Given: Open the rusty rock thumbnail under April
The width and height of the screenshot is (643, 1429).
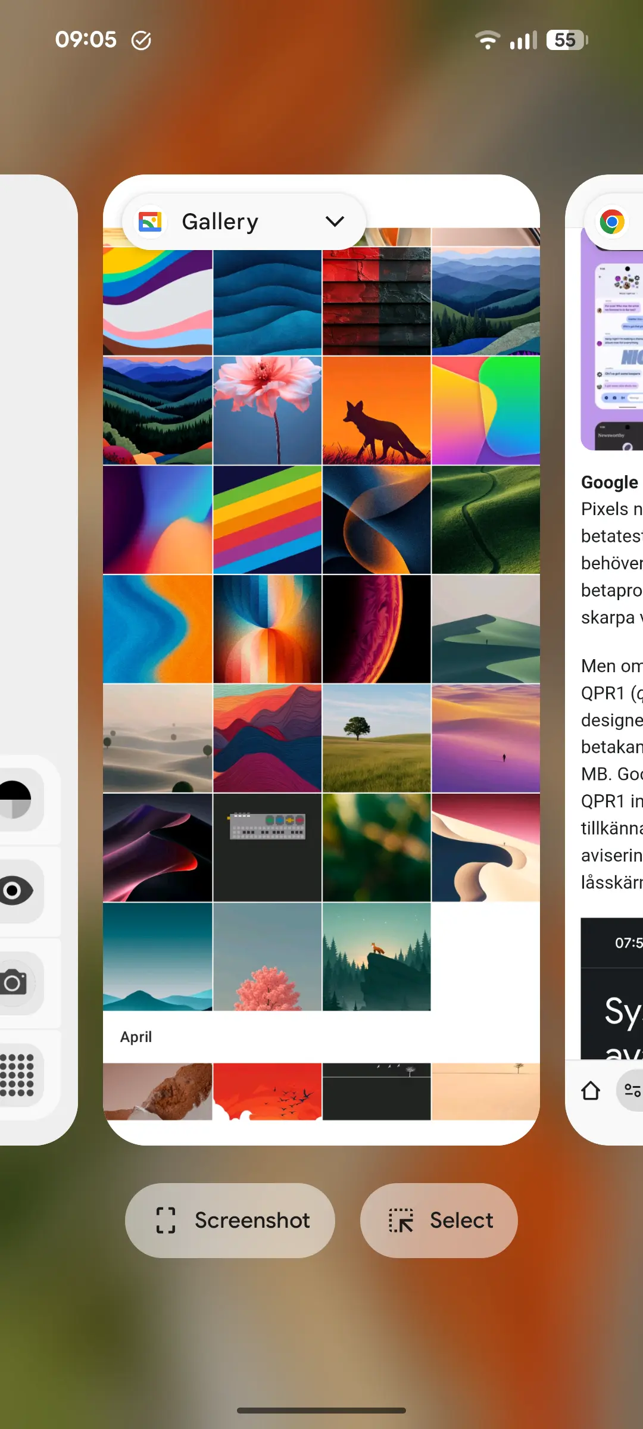Looking at the screenshot, I should (158, 1091).
